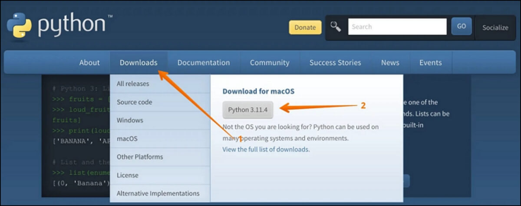Click into the Search text field

pos(397,27)
